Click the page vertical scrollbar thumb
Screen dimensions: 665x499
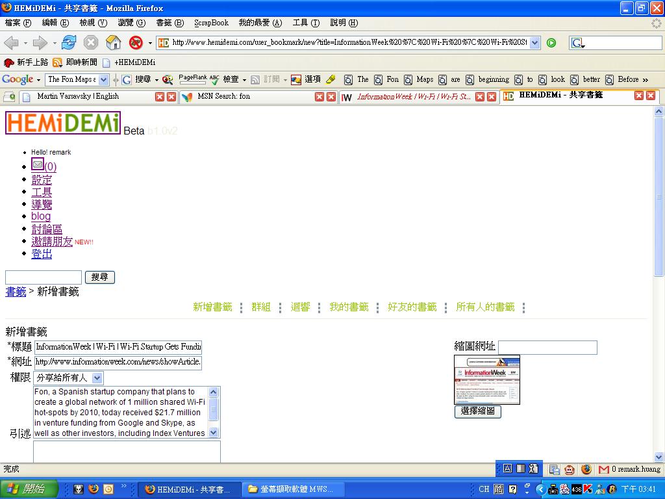659,197
